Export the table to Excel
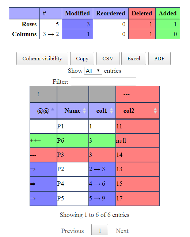 tap(134, 59)
